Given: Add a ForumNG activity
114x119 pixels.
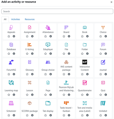Looking at the screenshot, I should [11, 62].
